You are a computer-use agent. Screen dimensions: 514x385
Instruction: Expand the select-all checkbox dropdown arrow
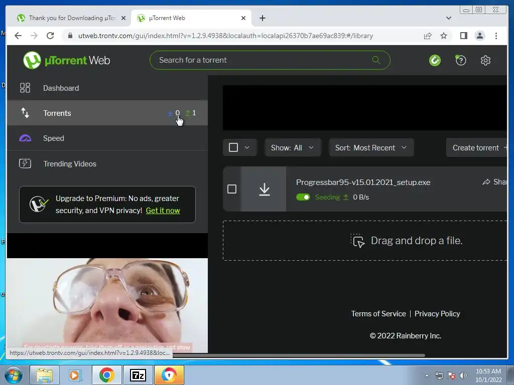coord(247,147)
